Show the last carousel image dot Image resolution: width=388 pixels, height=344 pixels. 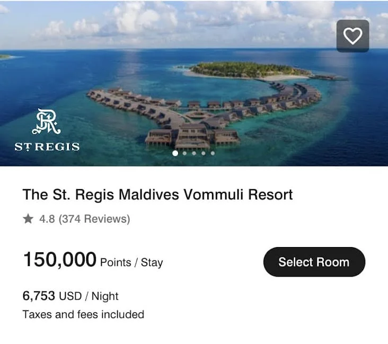(213, 153)
